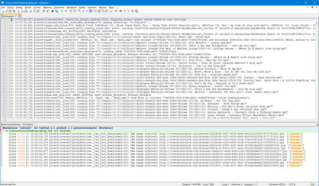
Task: Open the Widok menu
Action: (28, 7)
